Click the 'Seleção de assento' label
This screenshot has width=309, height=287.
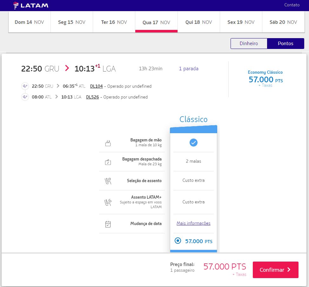tap(144, 181)
